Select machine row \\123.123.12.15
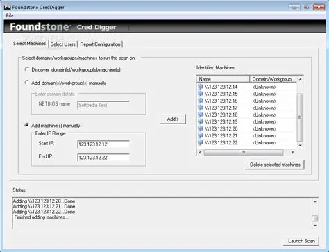Image resolution: width=329 pixels, height=252 pixels. pos(247,94)
